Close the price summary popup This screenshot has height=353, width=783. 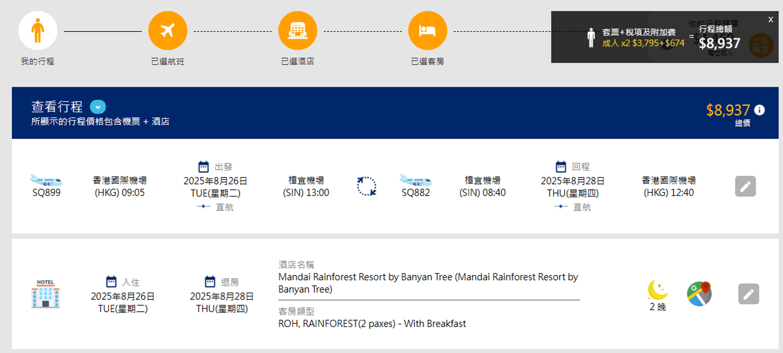tap(770, 20)
